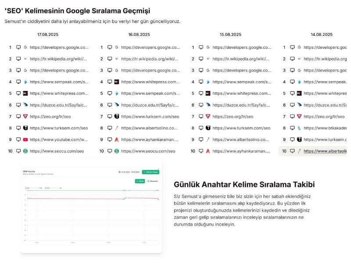Click the Whitepress favicon at rank 4 under 16.08.2025
This screenshot has height=263, width=351.
click(x=117, y=82)
